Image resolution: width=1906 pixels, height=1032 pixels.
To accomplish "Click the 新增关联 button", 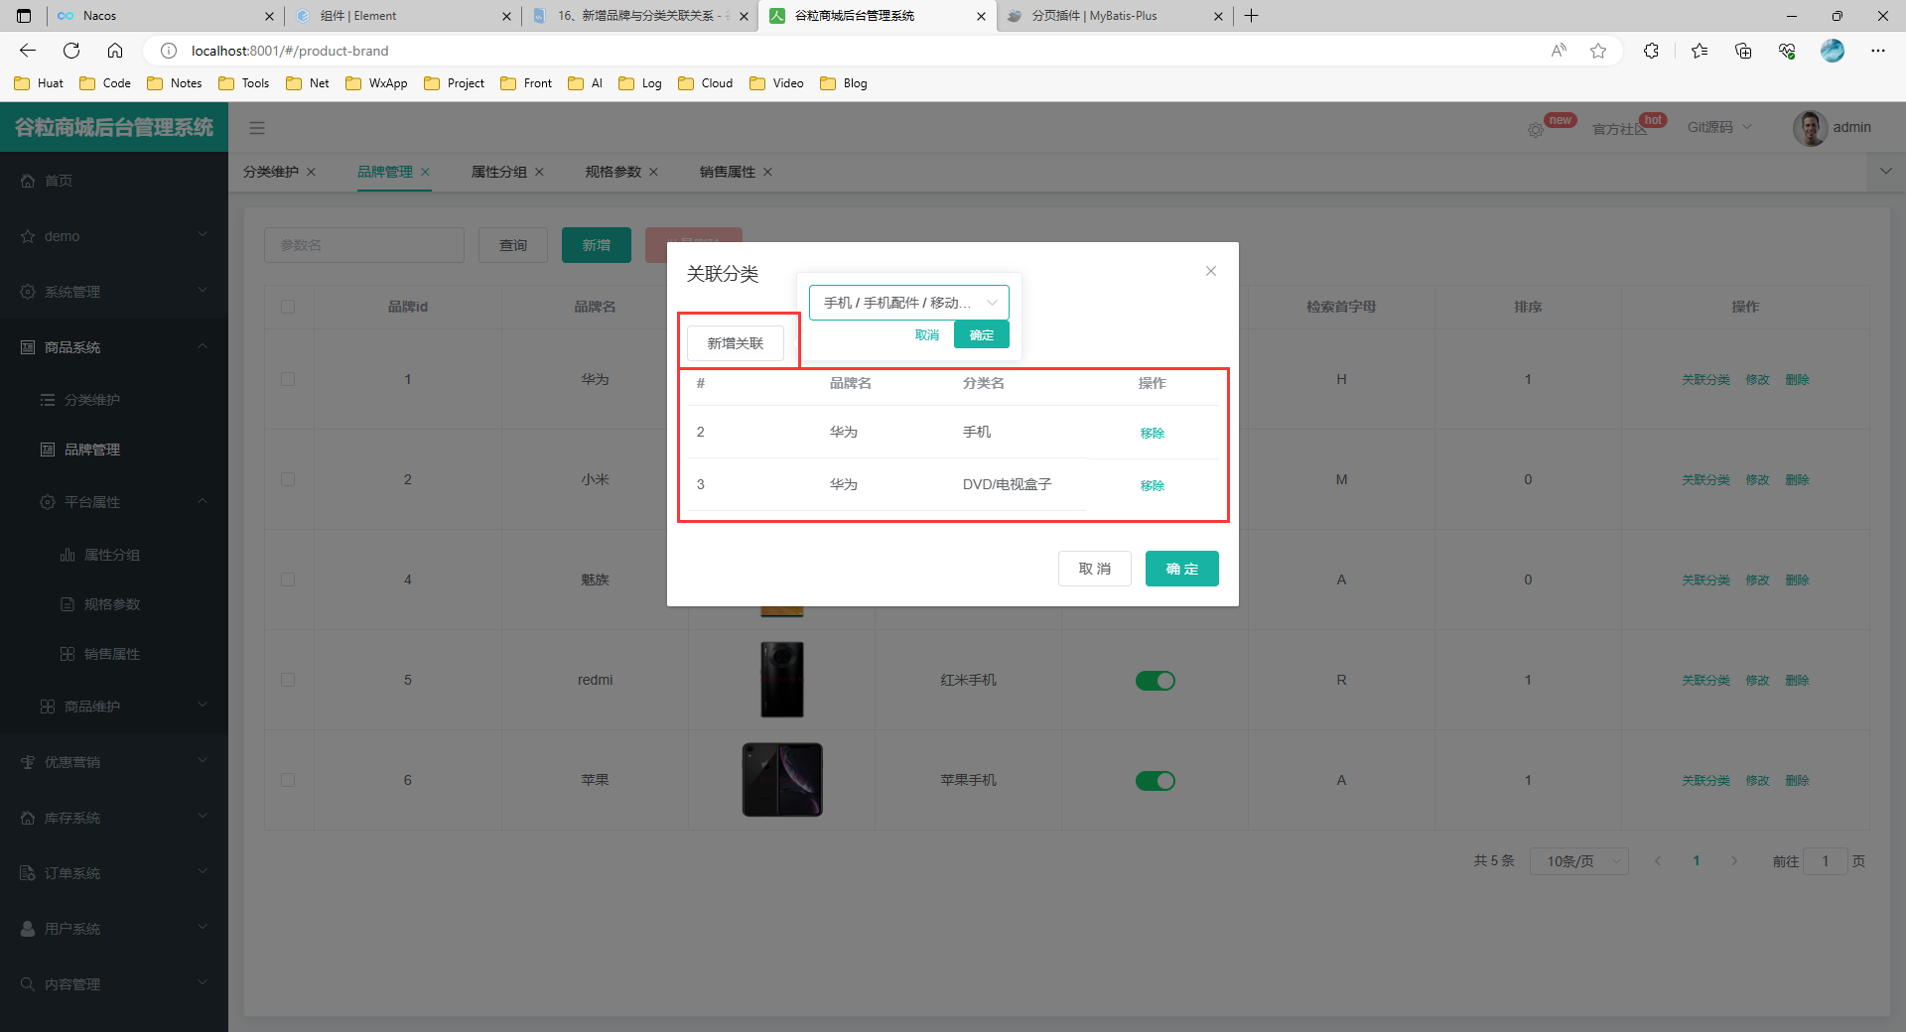I will pos(736,343).
